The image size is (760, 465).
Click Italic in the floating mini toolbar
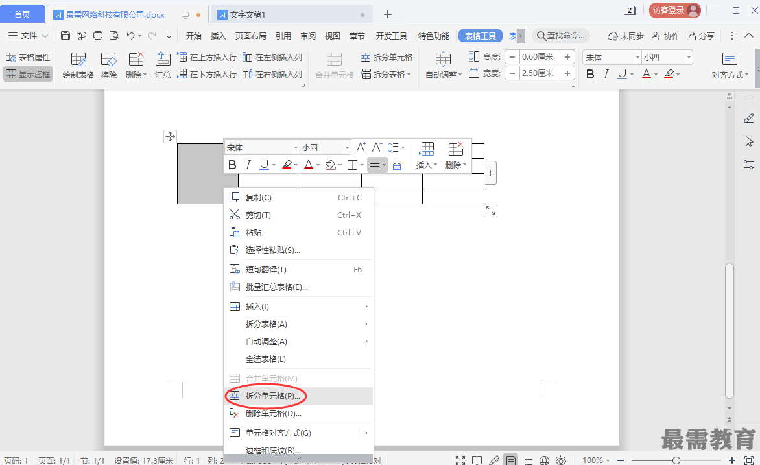[248, 165]
